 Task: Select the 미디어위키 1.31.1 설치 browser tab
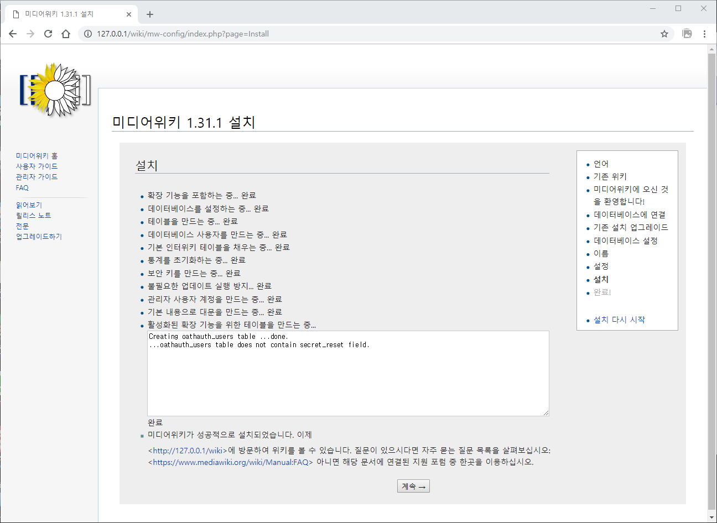pos(72,14)
